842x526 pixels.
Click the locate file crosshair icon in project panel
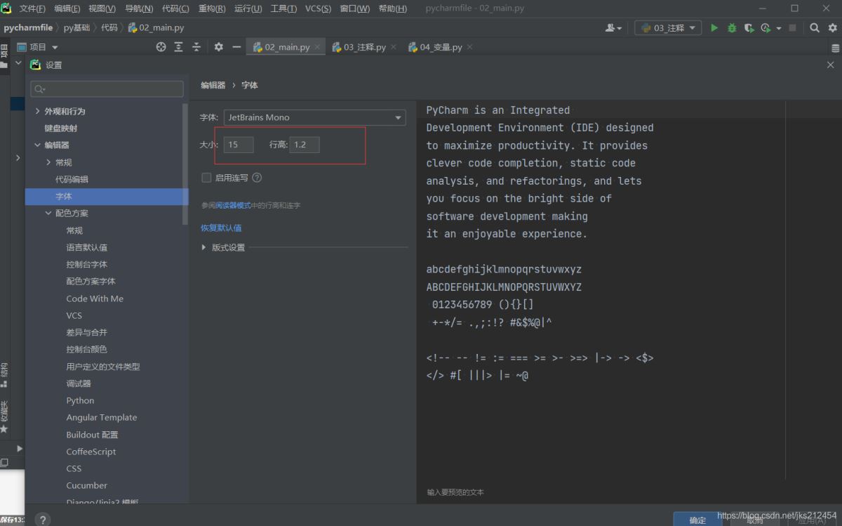[x=161, y=47]
